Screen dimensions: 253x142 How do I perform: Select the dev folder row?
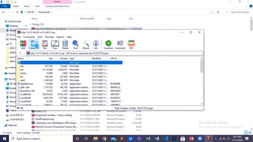pos(70,66)
